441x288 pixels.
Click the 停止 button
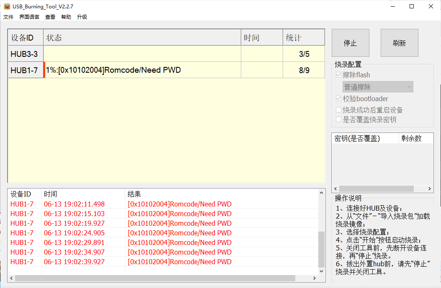pos(351,43)
